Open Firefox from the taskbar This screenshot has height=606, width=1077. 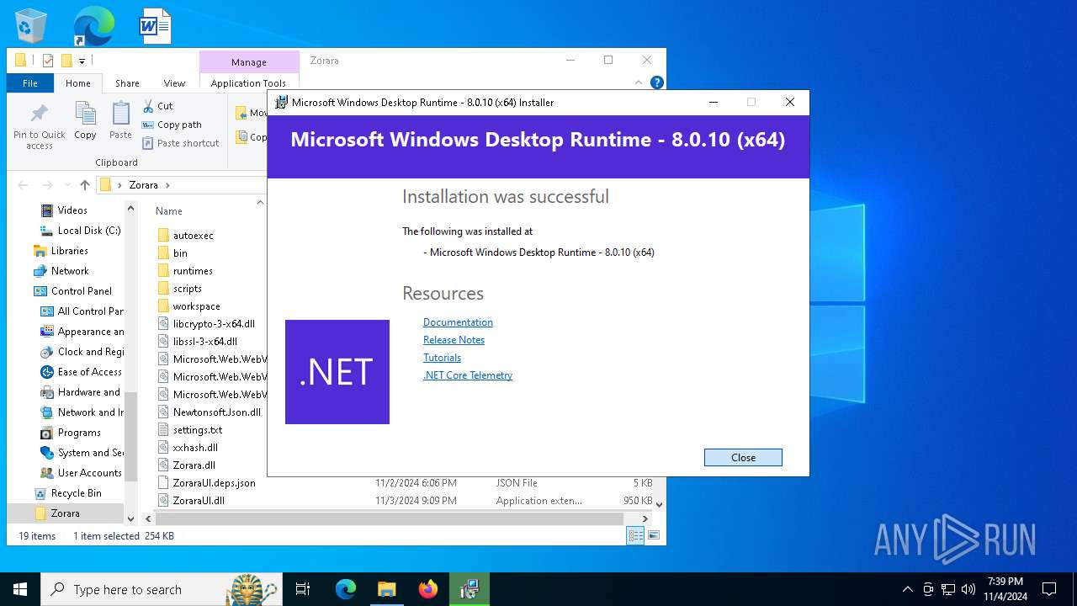coord(428,589)
